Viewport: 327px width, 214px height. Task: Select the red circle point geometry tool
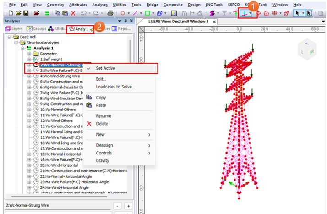click(x=123, y=13)
